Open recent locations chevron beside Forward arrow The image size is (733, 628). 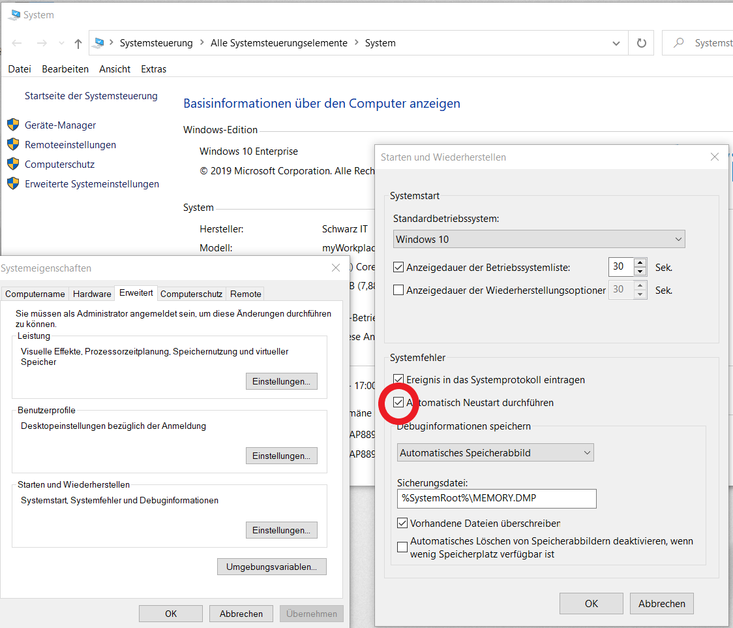point(61,43)
